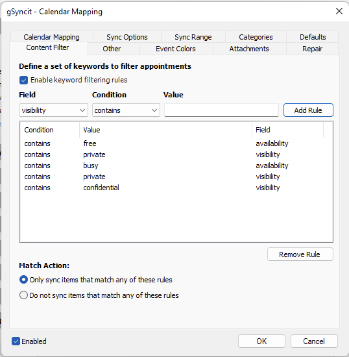Switch to the Repair tab
This screenshot has width=349, height=357.
[x=312, y=49]
